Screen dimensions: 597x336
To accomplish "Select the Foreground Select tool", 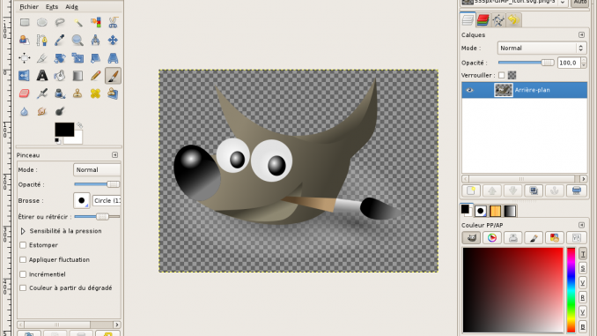I will click(x=25, y=40).
